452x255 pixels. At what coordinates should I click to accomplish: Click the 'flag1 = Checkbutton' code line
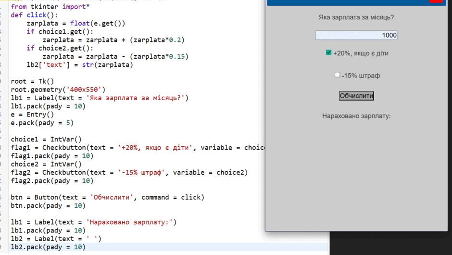coord(138,148)
